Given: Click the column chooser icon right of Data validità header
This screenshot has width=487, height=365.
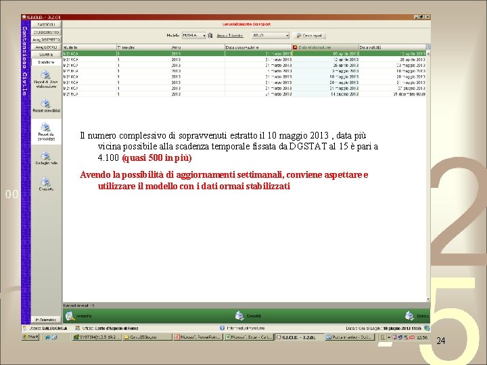Looking at the screenshot, I should (428, 47).
